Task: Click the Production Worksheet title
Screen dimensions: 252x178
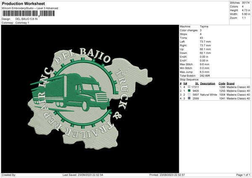Action: pos(23,3)
